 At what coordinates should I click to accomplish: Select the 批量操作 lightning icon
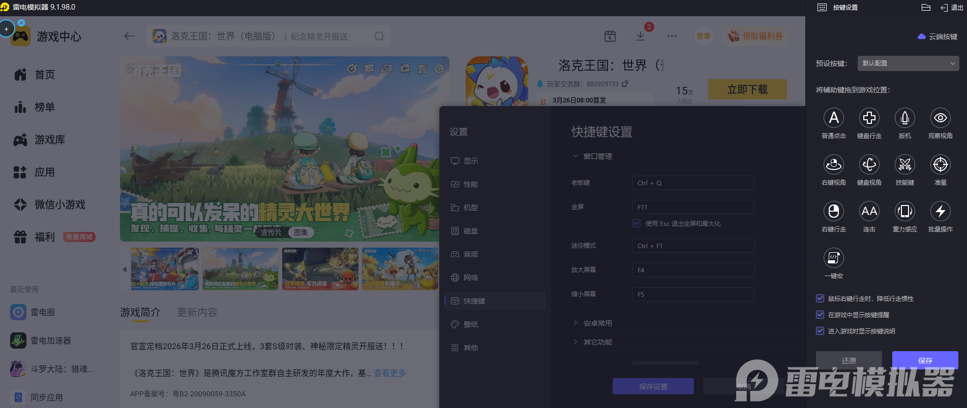pos(941,211)
